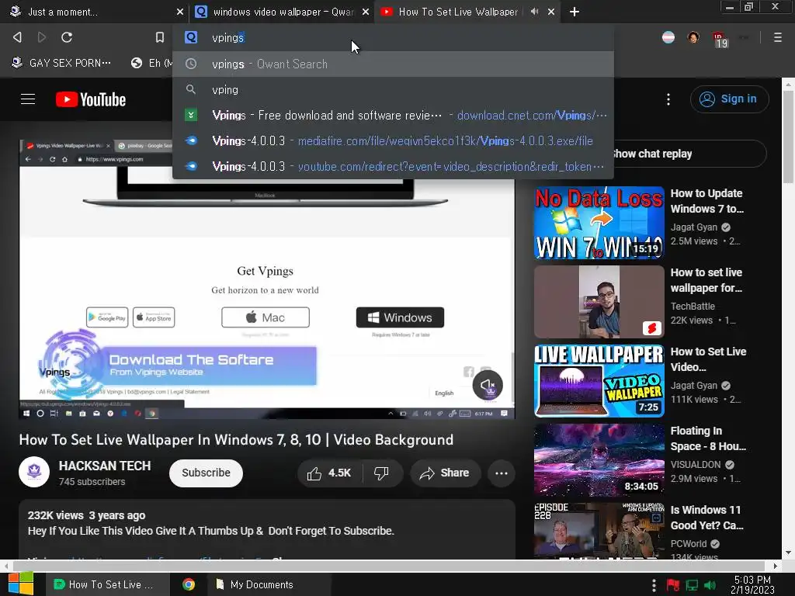Viewport: 795px width, 596px height.
Task: Mute the tab via its speaker icon
Action: 534,11
